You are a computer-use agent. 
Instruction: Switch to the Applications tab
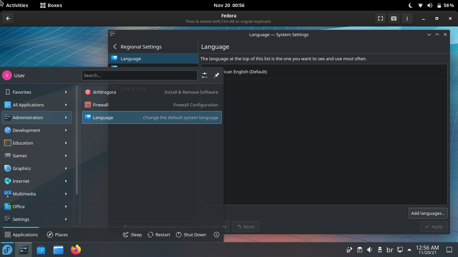[x=21, y=235]
